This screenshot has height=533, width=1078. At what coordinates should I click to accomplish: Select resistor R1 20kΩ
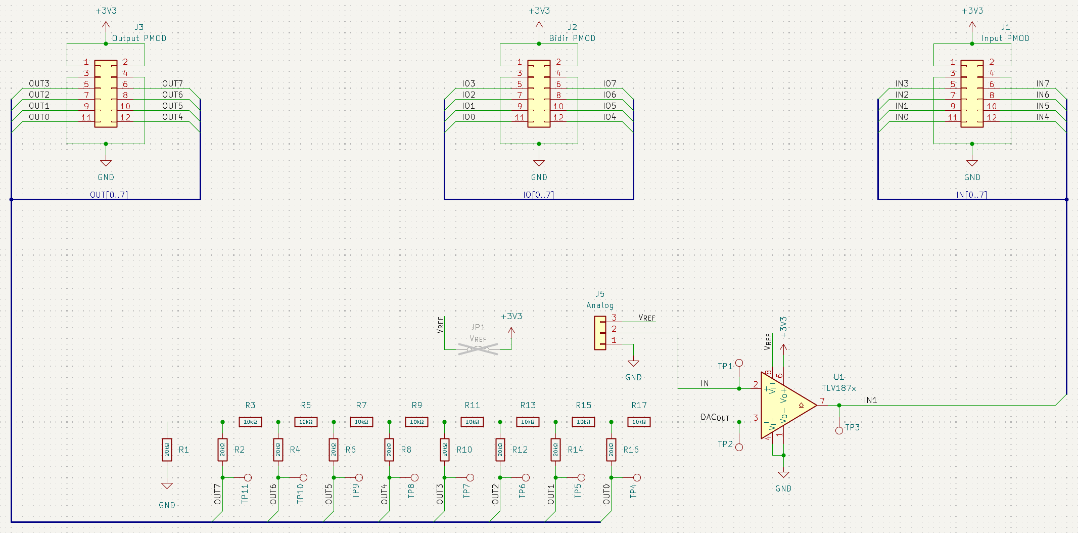[167, 450]
